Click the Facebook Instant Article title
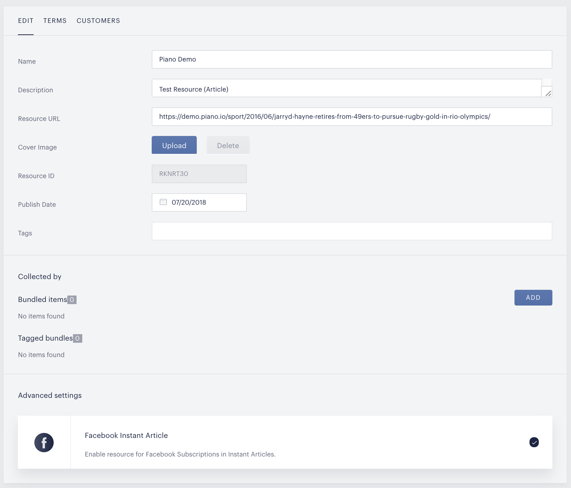The width and height of the screenshot is (571, 488). pos(126,435)
